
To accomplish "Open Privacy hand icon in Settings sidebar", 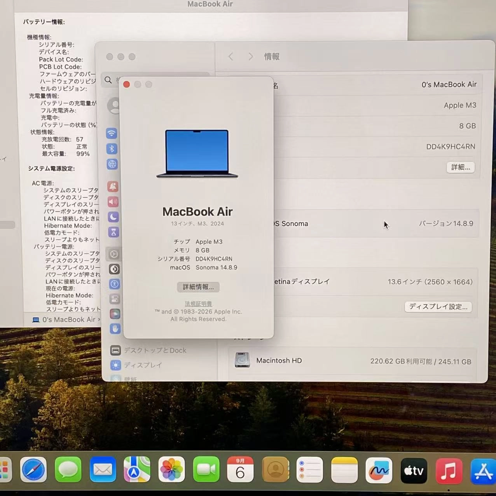I will [x=115, y=328].
